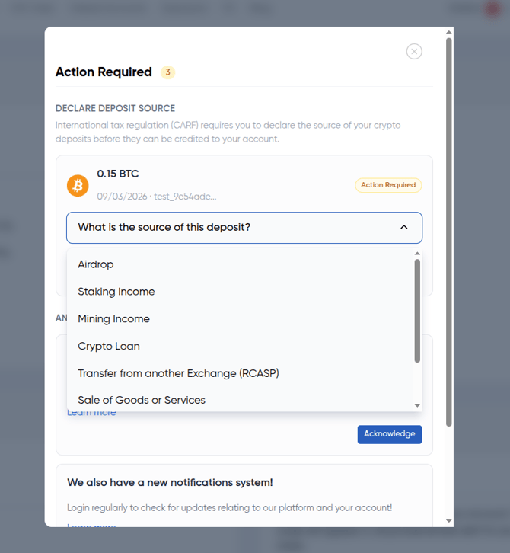Collapse the deposit source dropdown chevron
This screenshot has height=553, width=510.
404,227
